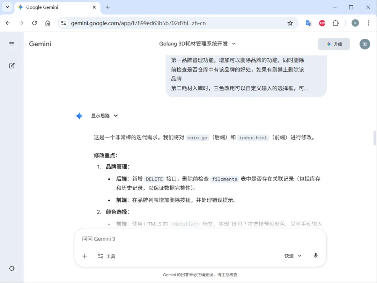This screenshot has height=283, width=377.
Task: Open the ABP Adblock Plus extension
Action: coord(322,23)
